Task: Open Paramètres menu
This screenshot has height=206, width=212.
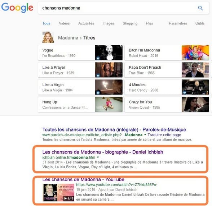Action: click(x=178, y=23)
